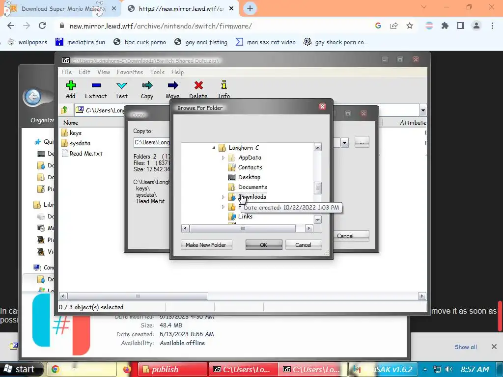Click the Copy to path field
The image size is (503, 377).
pos(152,142)
